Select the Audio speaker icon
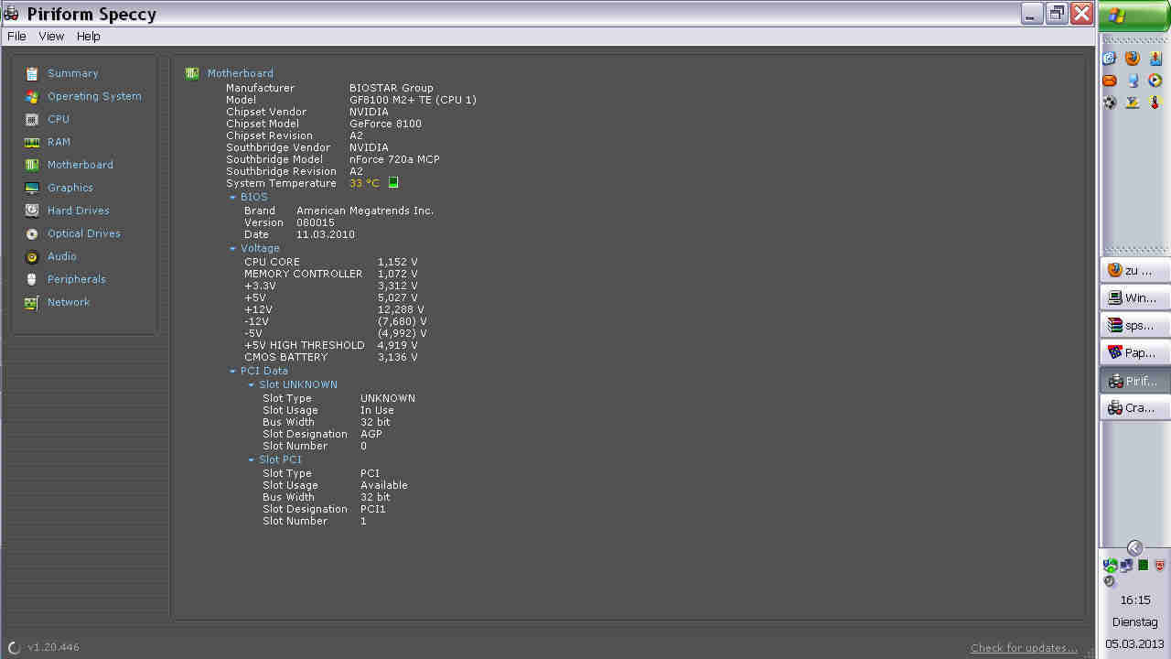The image size is (1171, 659). pos(32,256)
